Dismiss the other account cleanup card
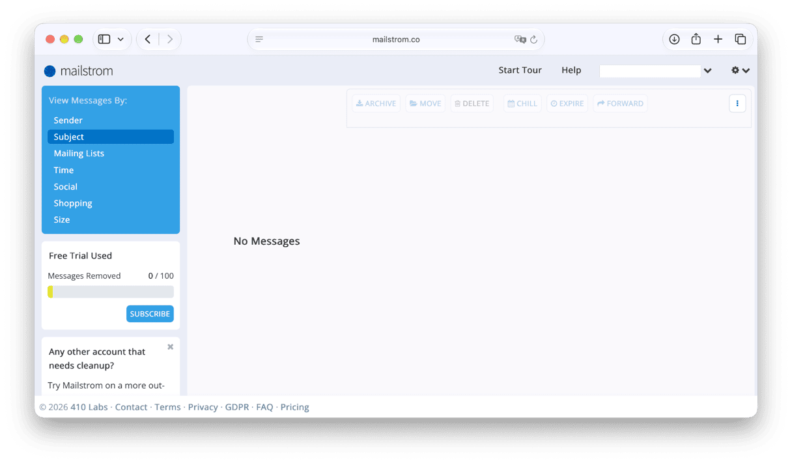The height and width of the screenshot is (463, 792). pyautogui.click(x=170, y=347)
